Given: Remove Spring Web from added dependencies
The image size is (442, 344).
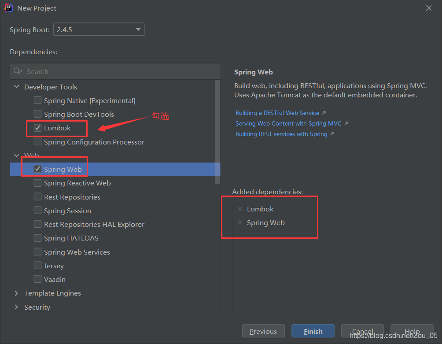Looking at the screenshot, I should point(240,223).
